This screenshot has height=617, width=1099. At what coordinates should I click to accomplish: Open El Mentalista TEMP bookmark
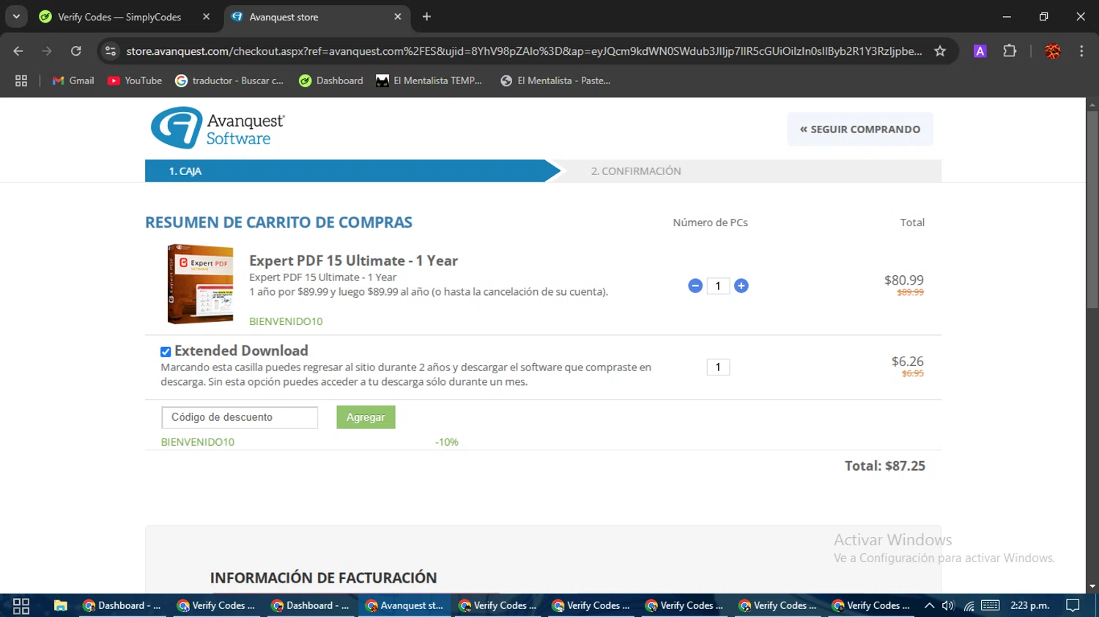click(429, 81)
